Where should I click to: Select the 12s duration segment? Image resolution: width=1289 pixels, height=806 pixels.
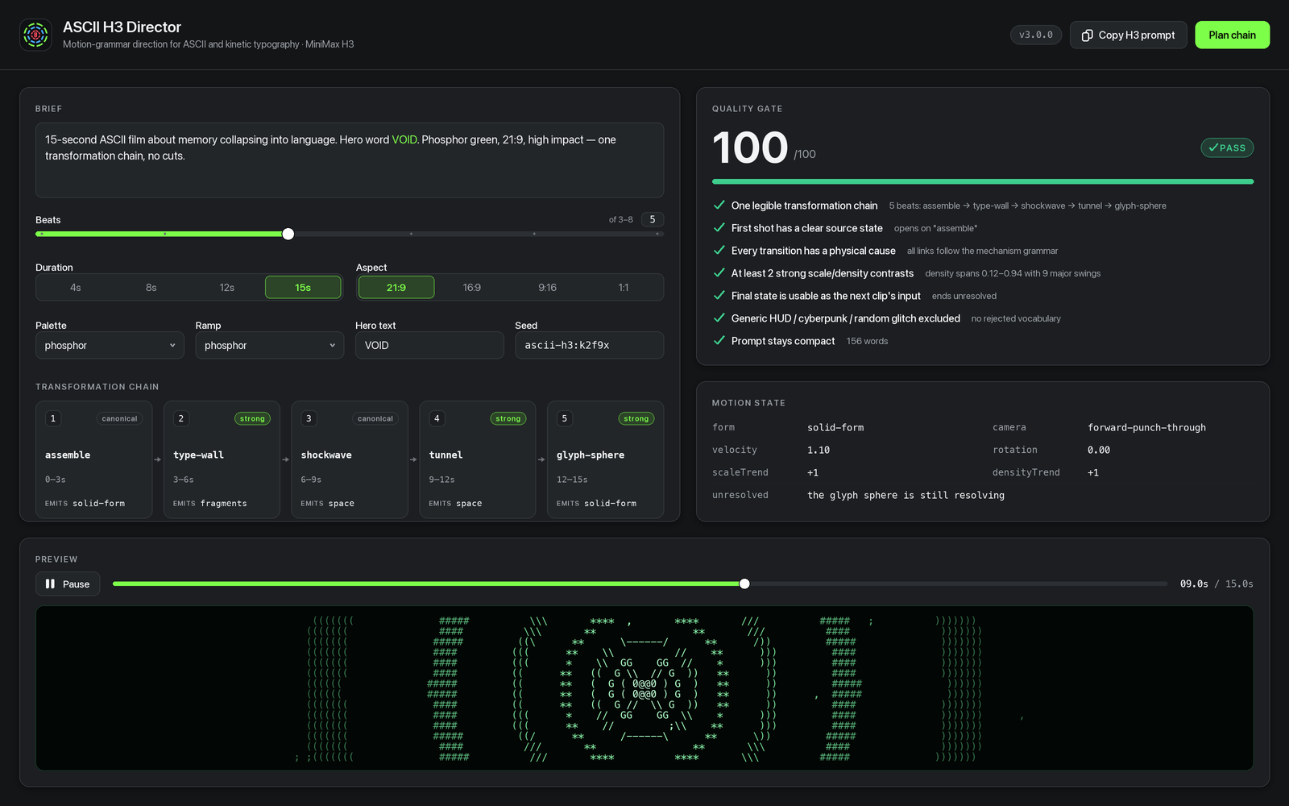tap(227, 288)
